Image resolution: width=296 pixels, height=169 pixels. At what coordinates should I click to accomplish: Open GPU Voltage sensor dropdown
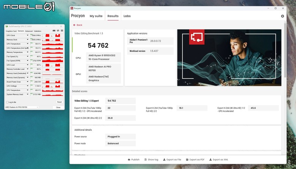pyautogui.click(x=28, y=86)
